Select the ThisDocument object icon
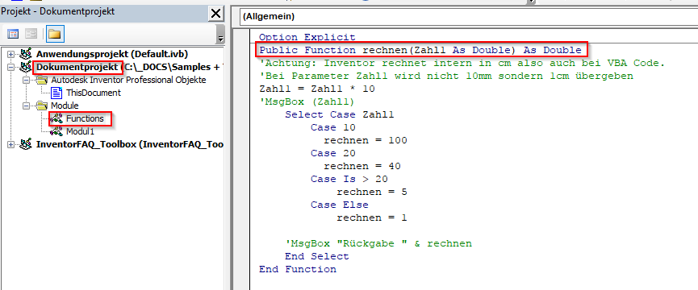This screenshot has width=698, height=290. point(56,93)
